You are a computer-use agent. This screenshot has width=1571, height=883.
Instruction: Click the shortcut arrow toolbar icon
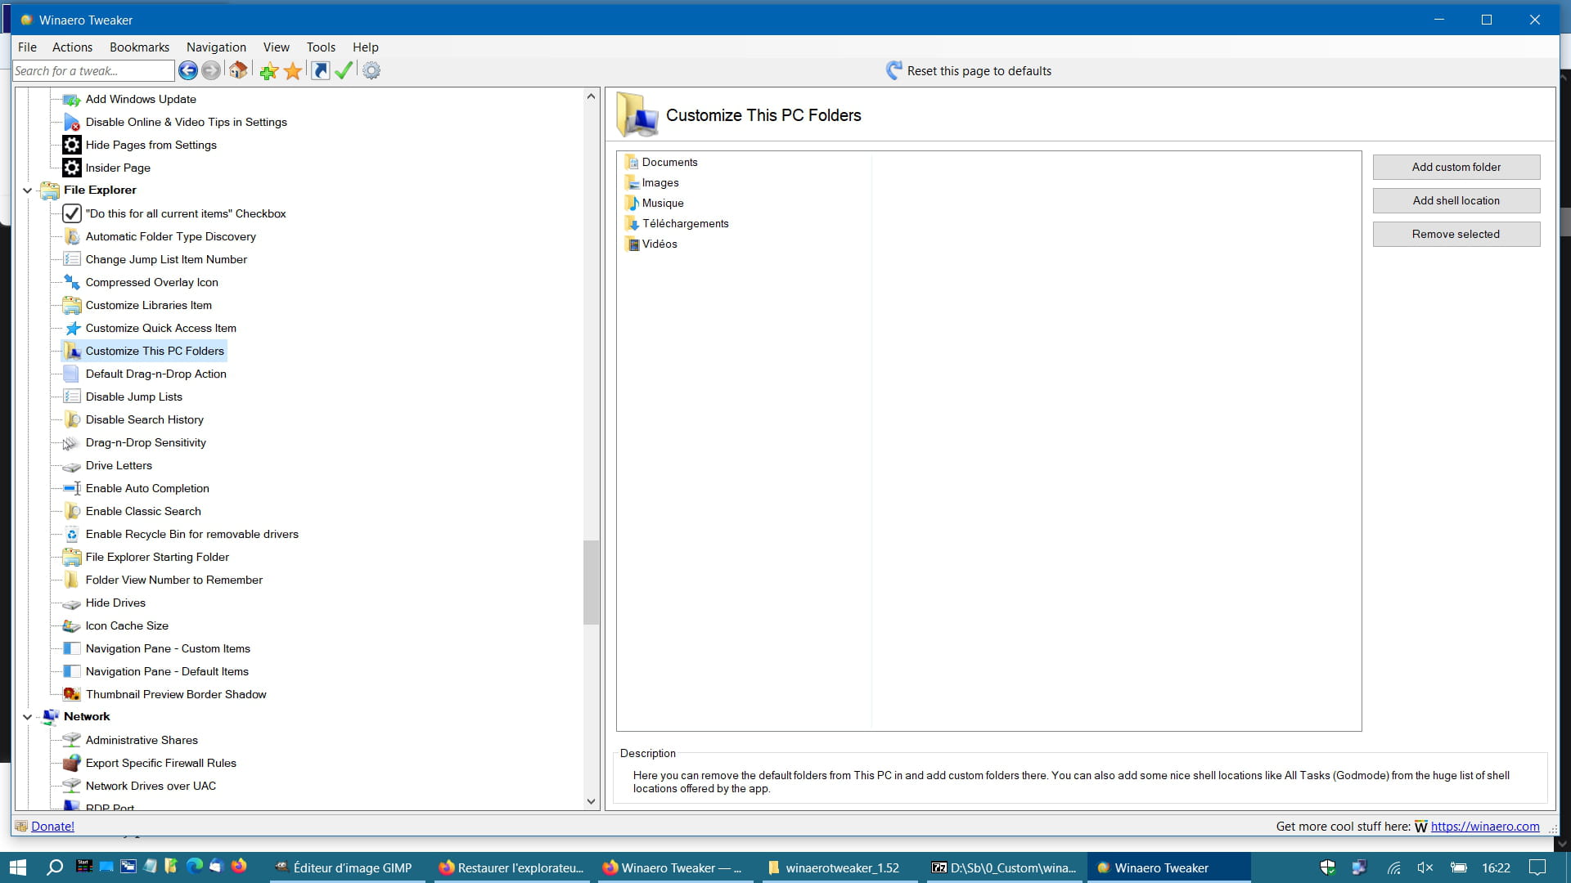click(321, 71)
